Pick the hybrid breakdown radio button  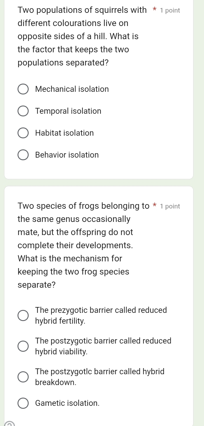pos(23,377)
